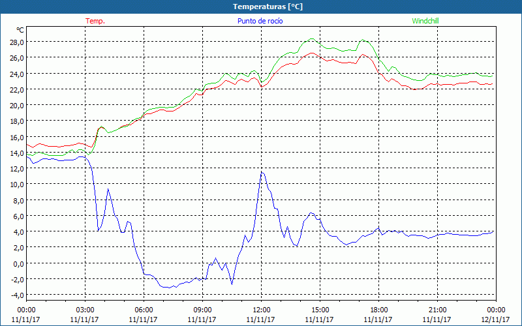This screenshot has height=326, width=522.
Task: Click the '°C' unit label on axis
Action: 20,30
